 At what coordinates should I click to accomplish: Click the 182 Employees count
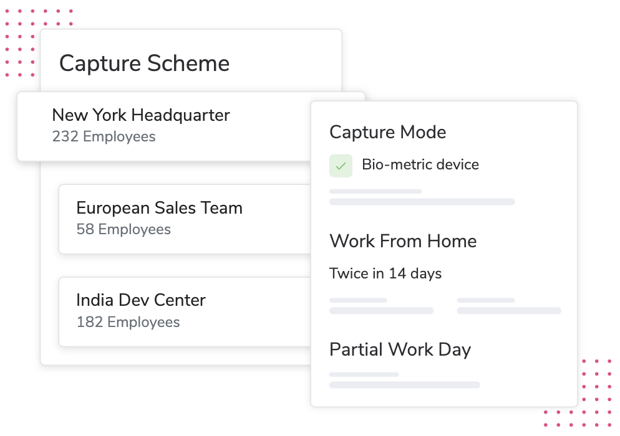(x=128, y=322)
